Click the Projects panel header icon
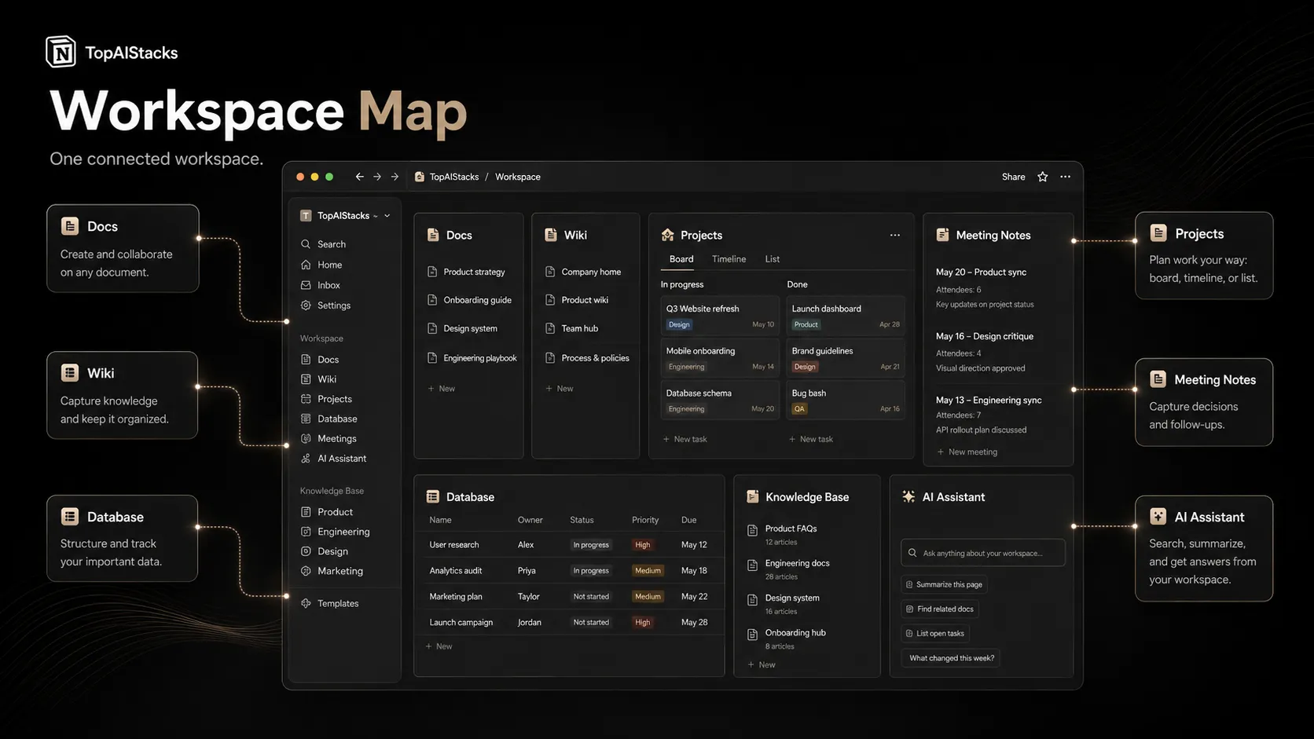 667,235
